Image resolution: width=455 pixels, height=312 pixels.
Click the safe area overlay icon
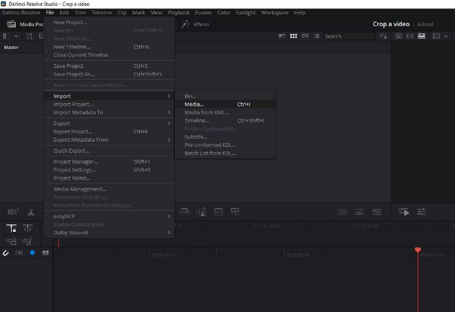pos(436,36)
